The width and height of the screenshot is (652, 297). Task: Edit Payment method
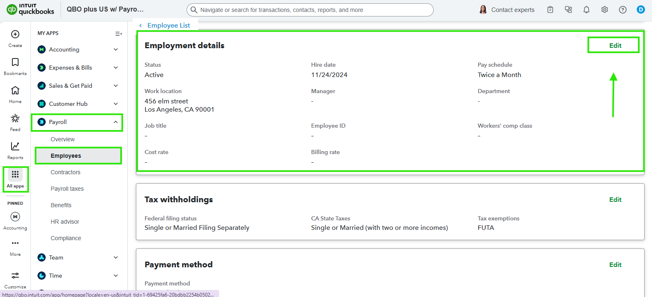(615, 264)
